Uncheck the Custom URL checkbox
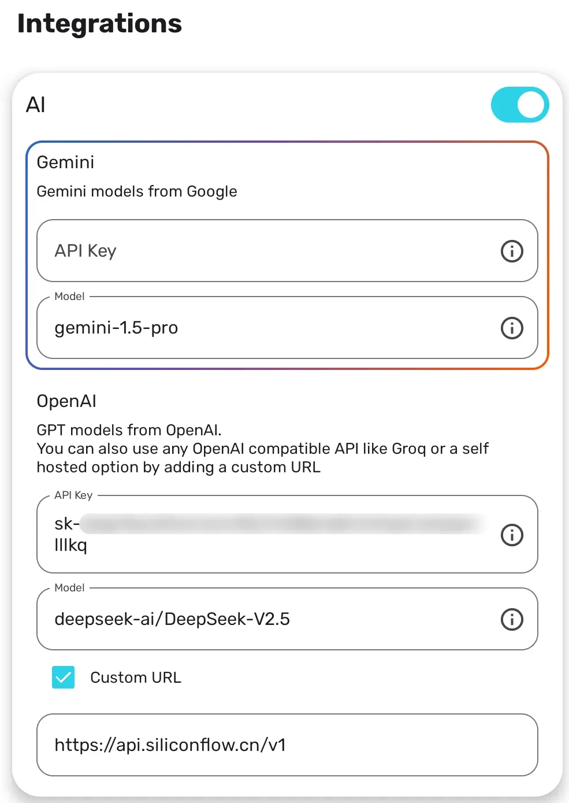This screenshot has width=569, height=803. (64, 677)
